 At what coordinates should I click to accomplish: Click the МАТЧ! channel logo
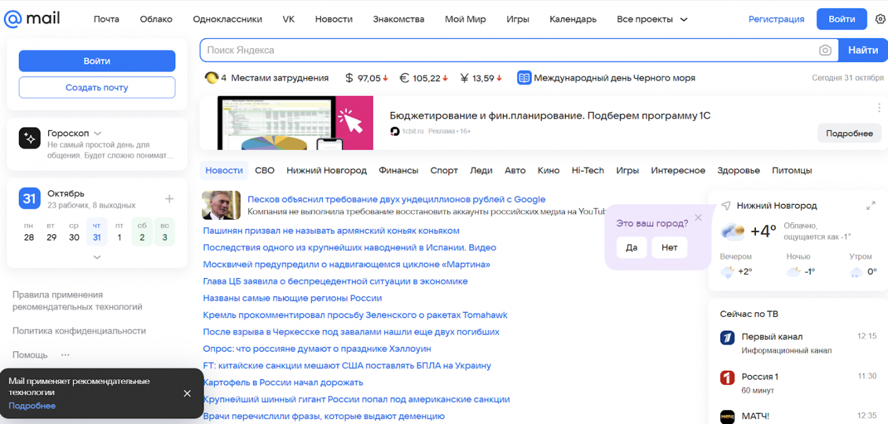click(727, 416)
